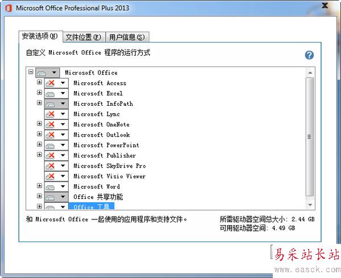The height and width of the screenshot is (278, 341).
Task: Select the Microsoft Word row label
Action: coord(97,186)
